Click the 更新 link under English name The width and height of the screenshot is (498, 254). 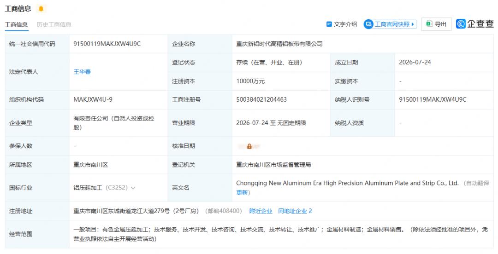pos(243,192)
